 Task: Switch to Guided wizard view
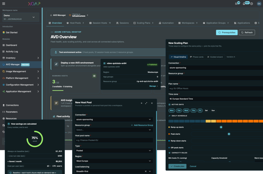pyautogui.click(x=215, y=57)
